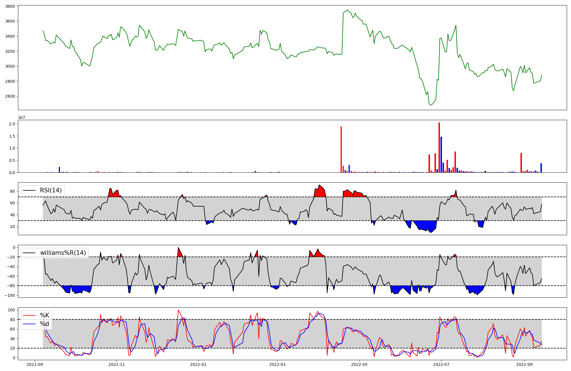Click the RSI(14) legend label

pos(51,190)
